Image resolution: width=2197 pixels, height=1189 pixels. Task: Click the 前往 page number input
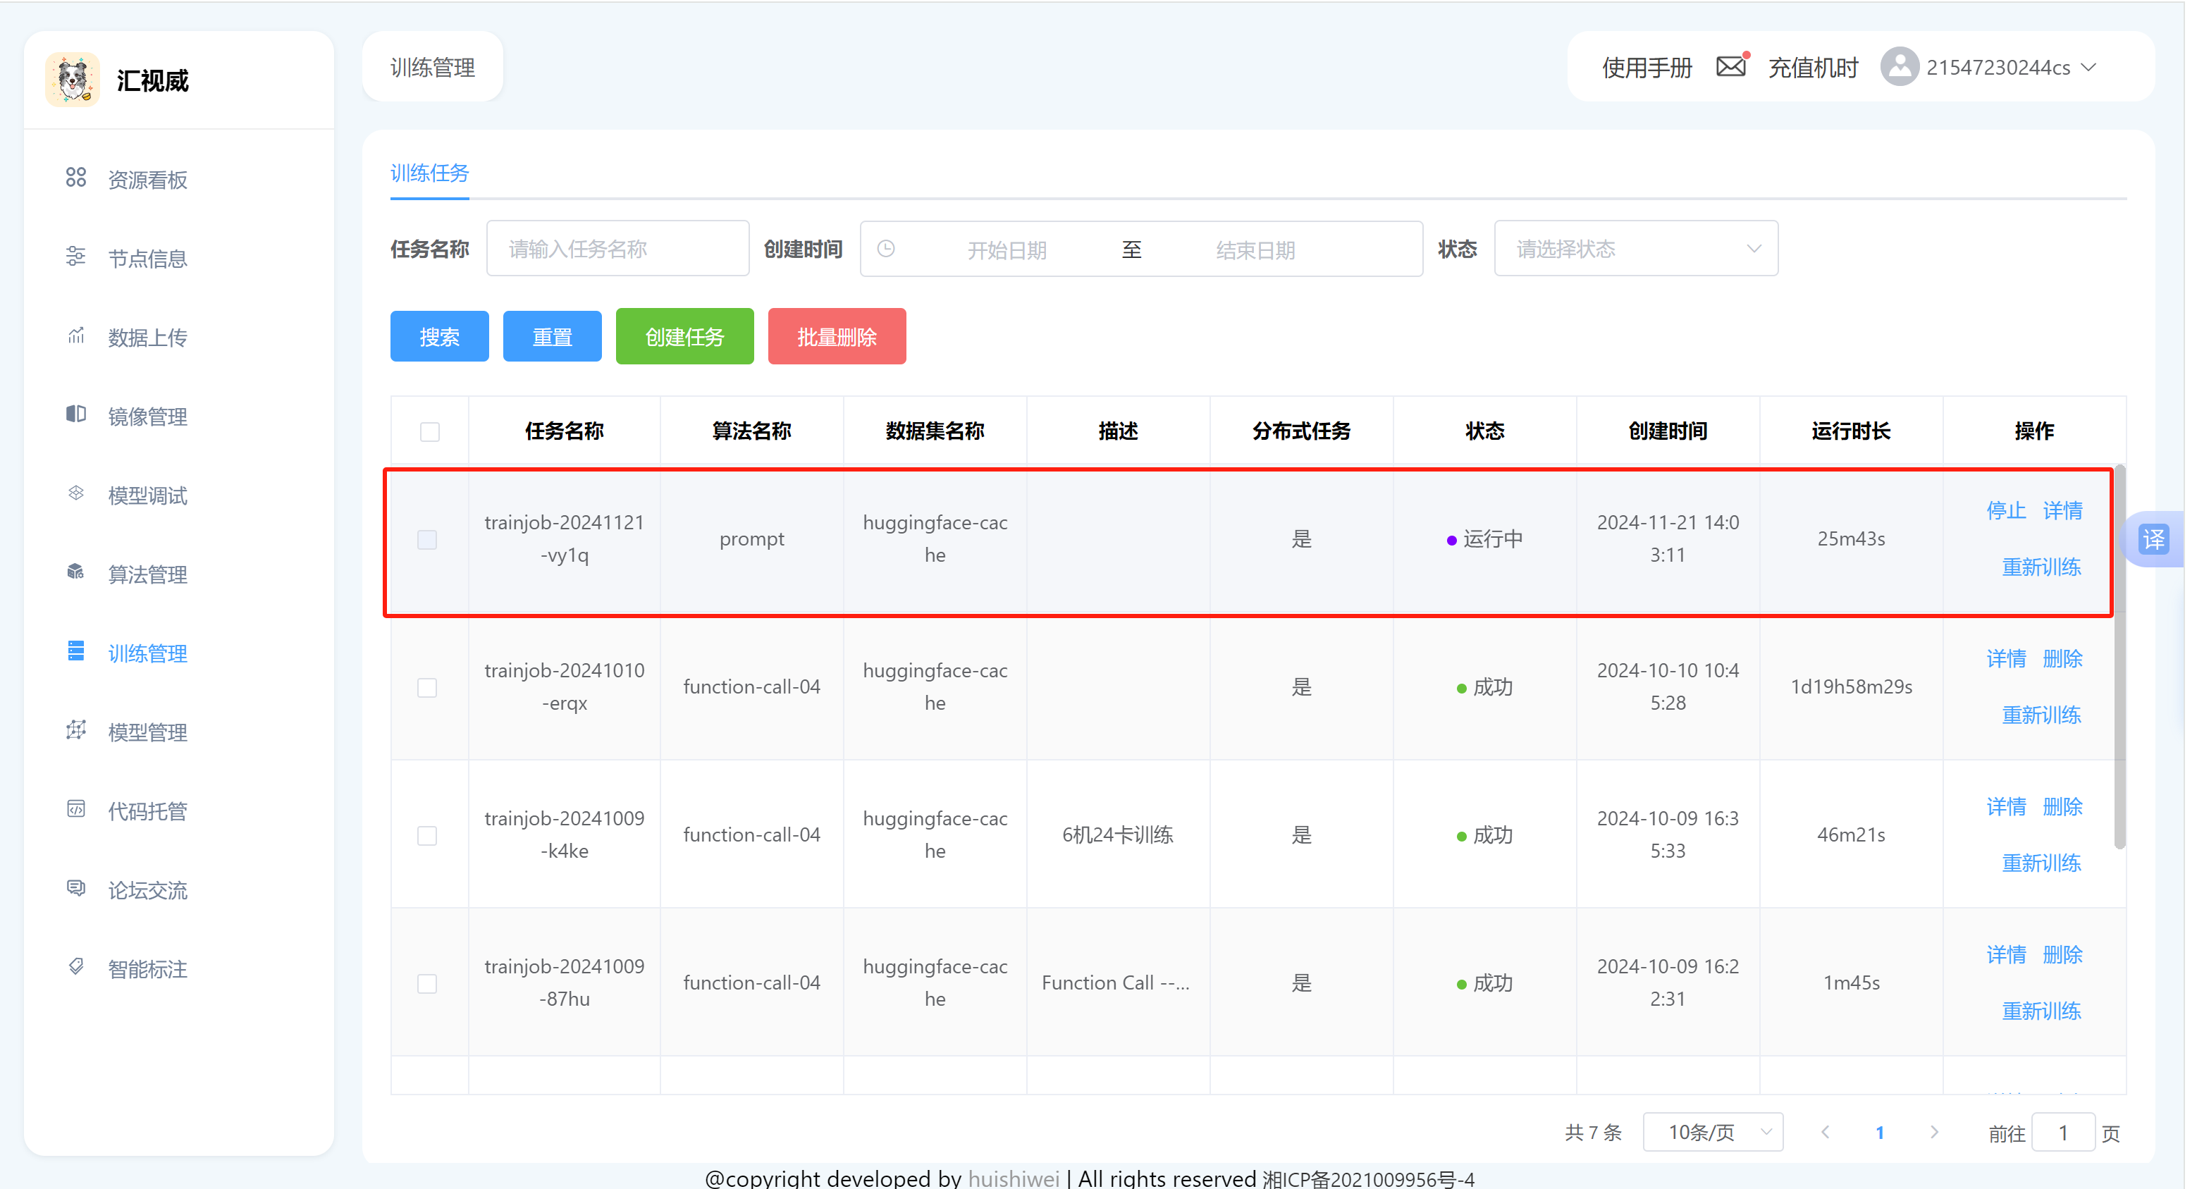tap(2062, 1133)
